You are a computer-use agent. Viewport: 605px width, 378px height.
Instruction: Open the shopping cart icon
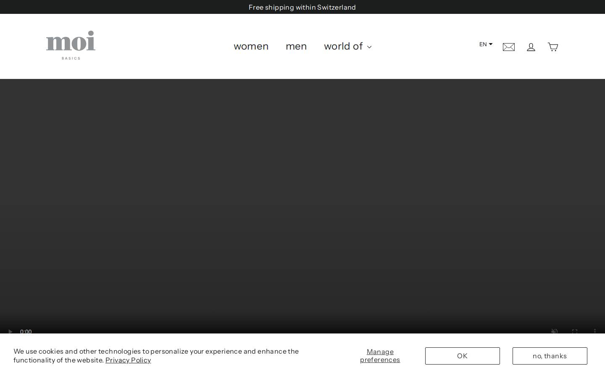[553, 47]
